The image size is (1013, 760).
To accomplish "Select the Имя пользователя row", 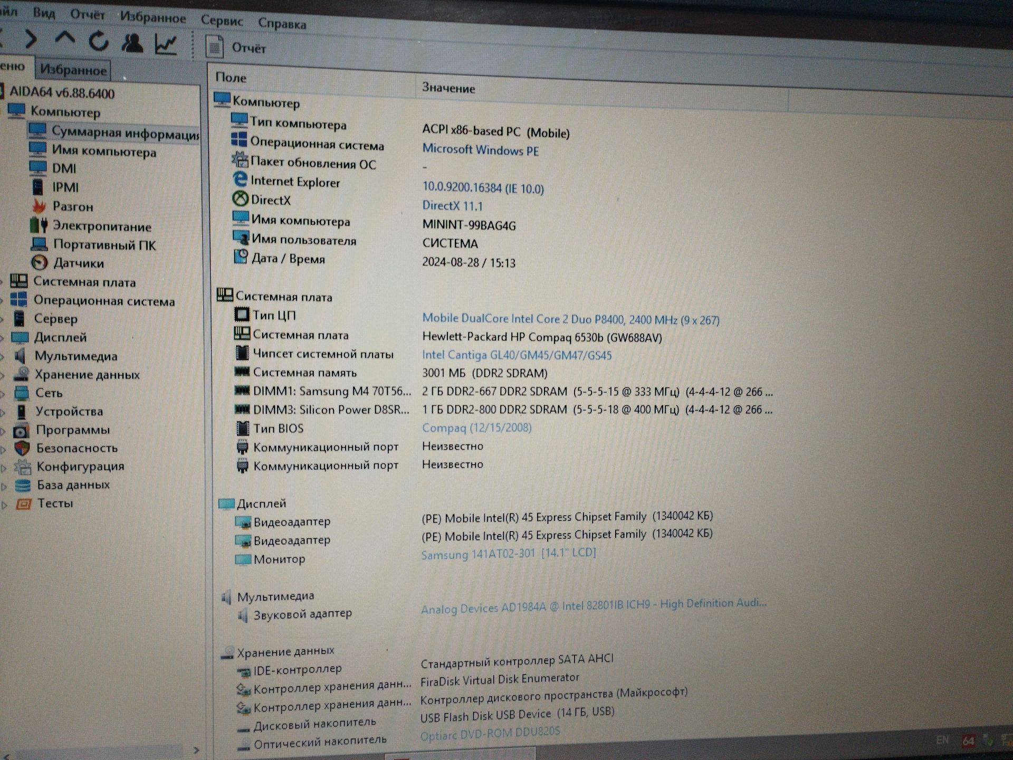I will pos(355,241).
